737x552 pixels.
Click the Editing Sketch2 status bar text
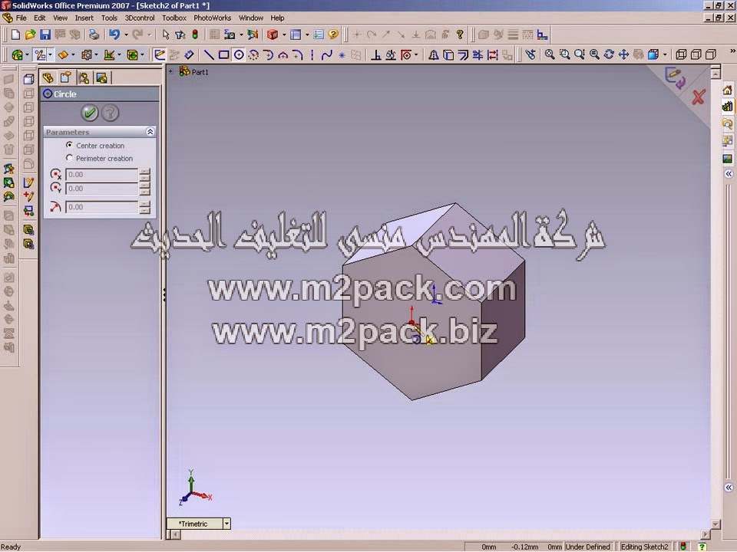[x=644, y=547]
